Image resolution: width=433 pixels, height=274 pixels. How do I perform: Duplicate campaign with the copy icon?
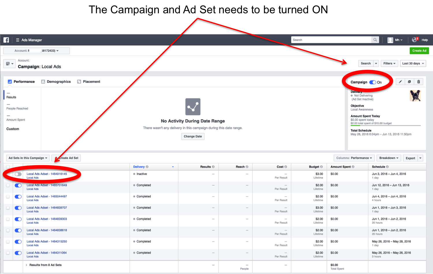(409, 82)
